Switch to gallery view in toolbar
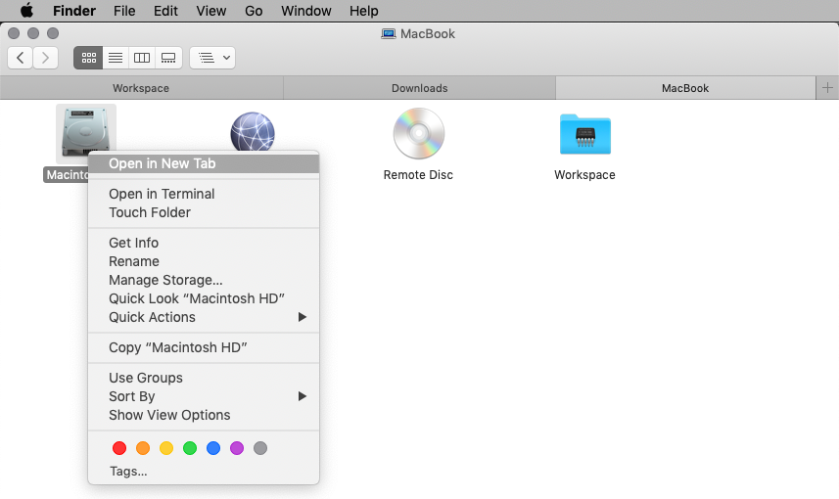This screenshot has width=839, height=499. pos(168,58)
